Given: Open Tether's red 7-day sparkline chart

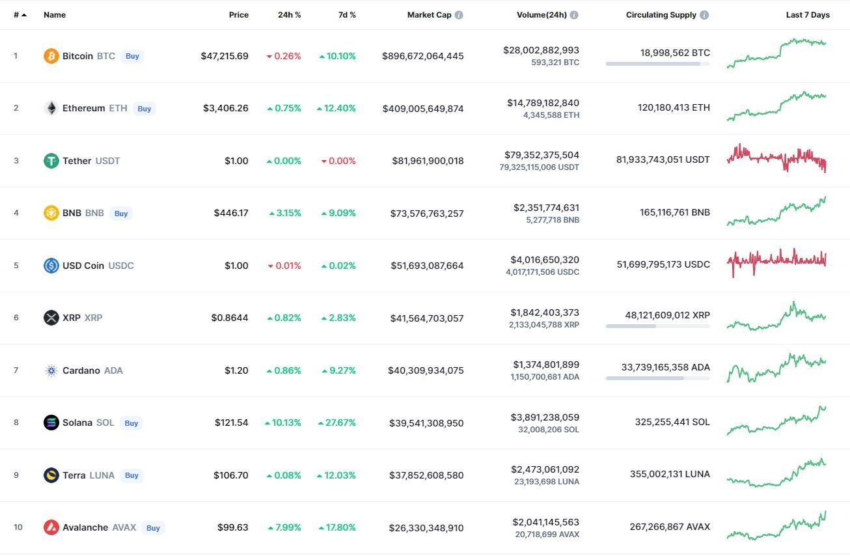Looking at the screenshot, I should [776, 158].
